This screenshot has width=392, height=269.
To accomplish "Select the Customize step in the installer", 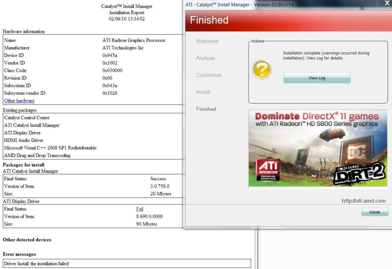I will pyautogui.click(x=208, y=75).
